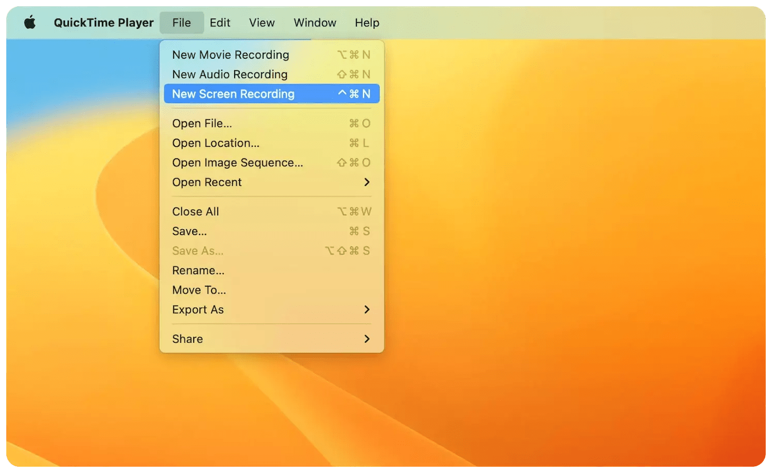772x473 pixels.
Task: Expand the Open Recent submenu
Action: tap(207, 182)
